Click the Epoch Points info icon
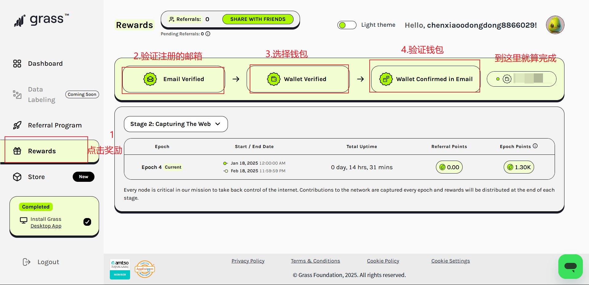Screen dimensions: 589x285 (x=535, y=146)
